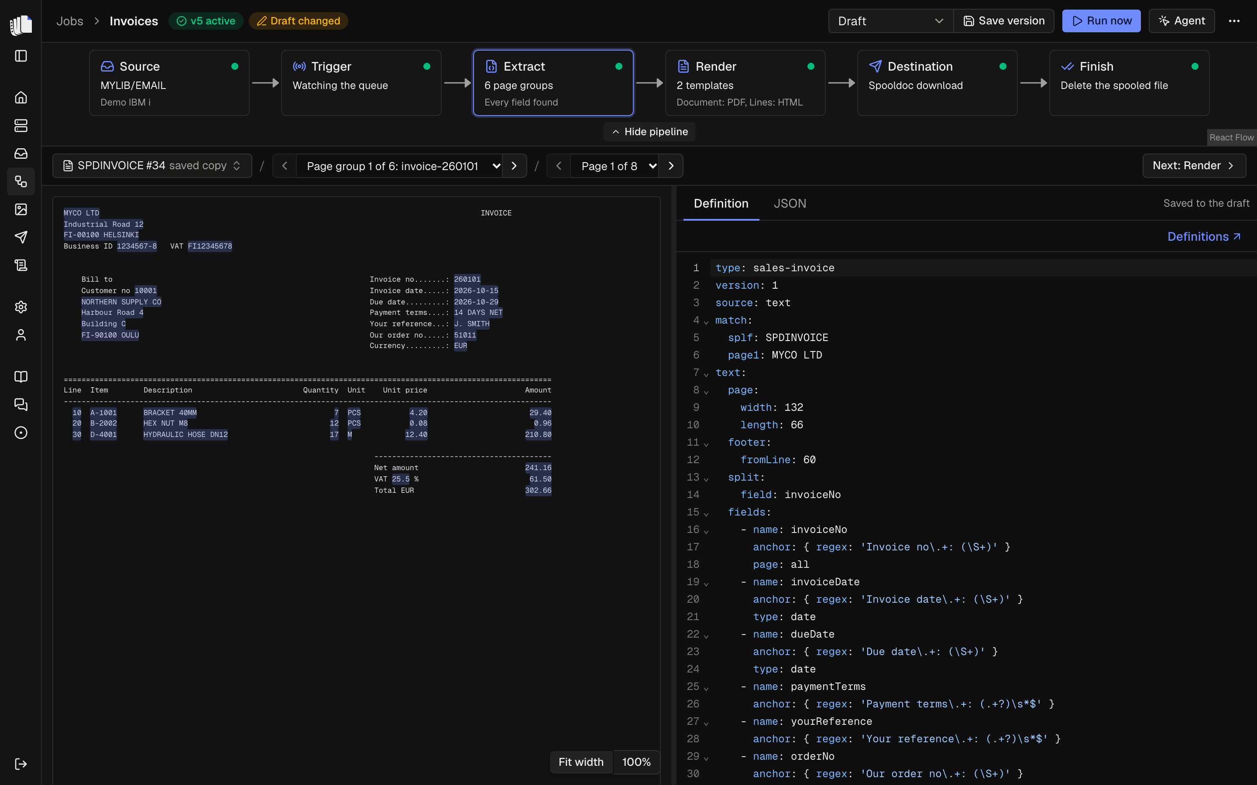Collapse the split block at line 13
Viewport: 1257px width, 785px height.
click(x=706, y=479)
